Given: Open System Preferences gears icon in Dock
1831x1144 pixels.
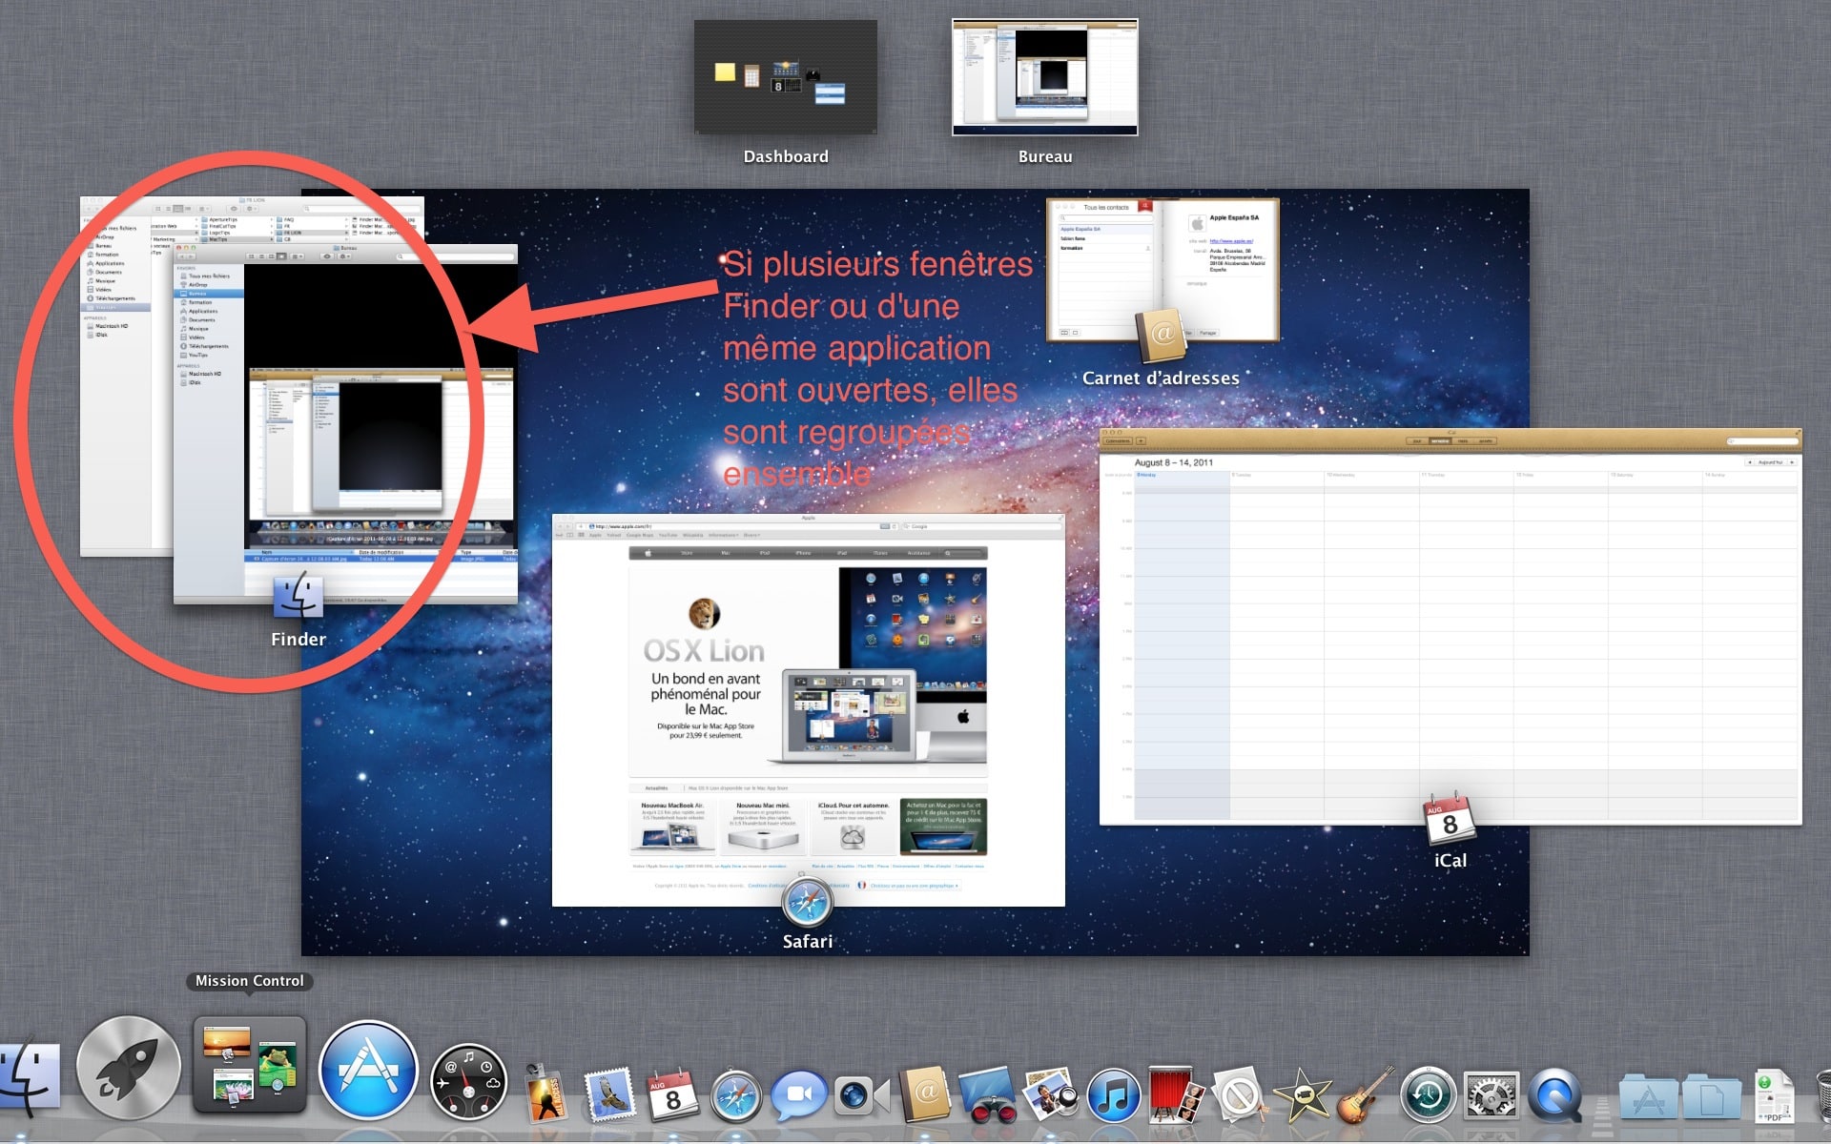Looking at the screenshot, I should click(x=1491, y=1095).
